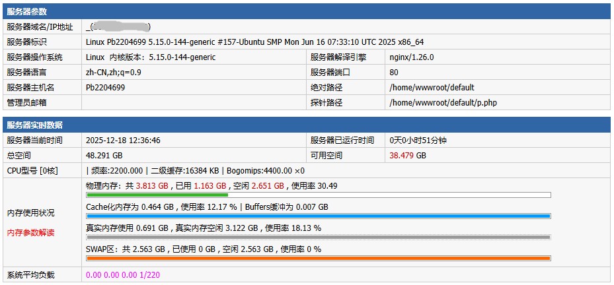Click the nginx/1.26.0 engine value

(412, 57)
